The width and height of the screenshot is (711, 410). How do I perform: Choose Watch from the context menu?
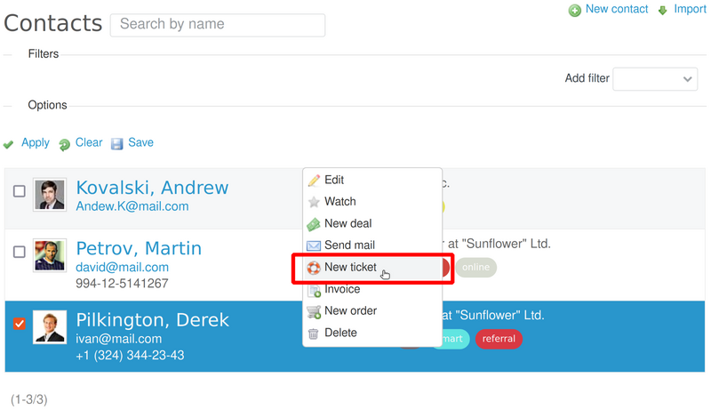click(340, 202)
